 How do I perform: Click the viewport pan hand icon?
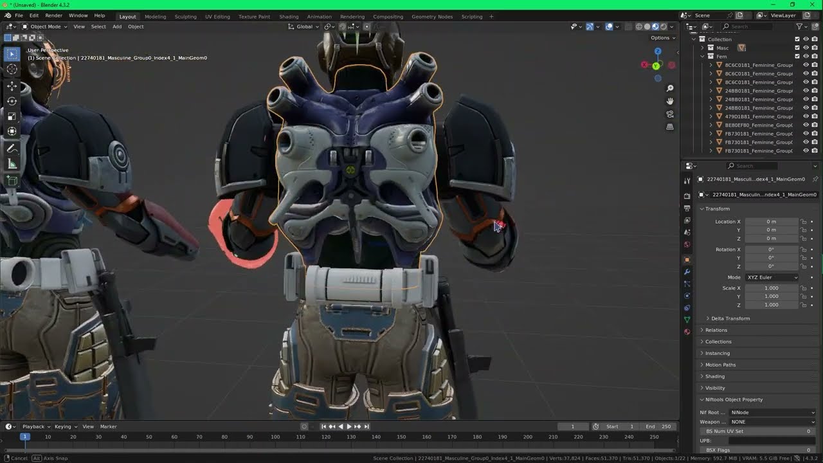(x=670, y=101)
